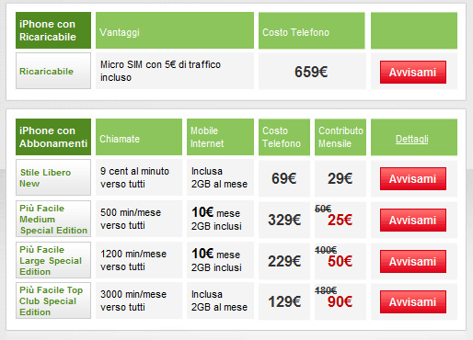Open Più Facile Medium Special Edition plan
Image resolution: width=473 pixels, height=340 pixels.
[53, 219]
